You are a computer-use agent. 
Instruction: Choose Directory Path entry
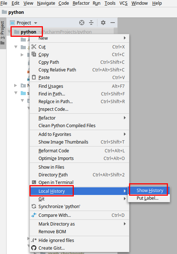[x=80, y=175]
